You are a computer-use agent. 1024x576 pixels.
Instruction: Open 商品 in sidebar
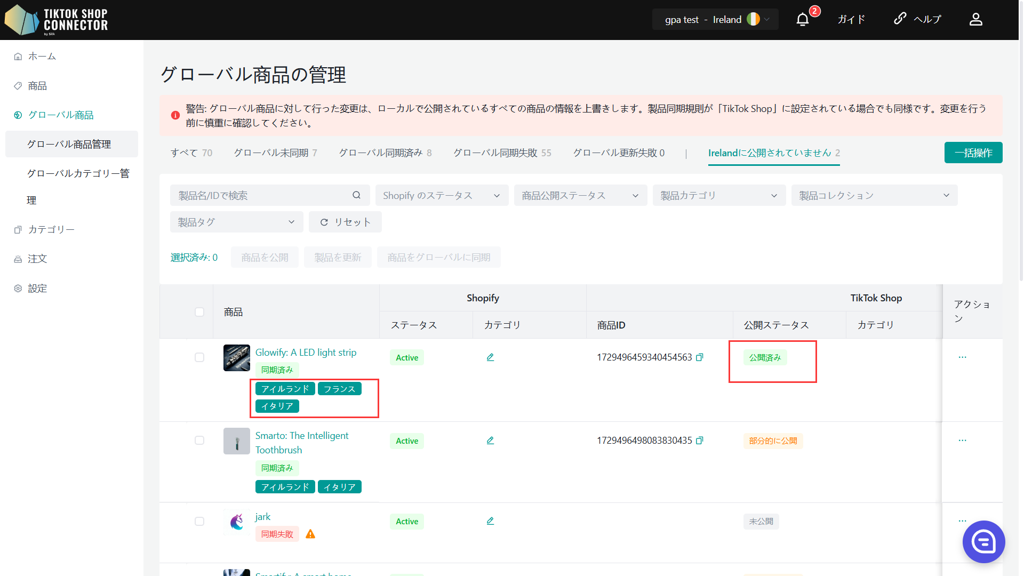pos(37,86)
